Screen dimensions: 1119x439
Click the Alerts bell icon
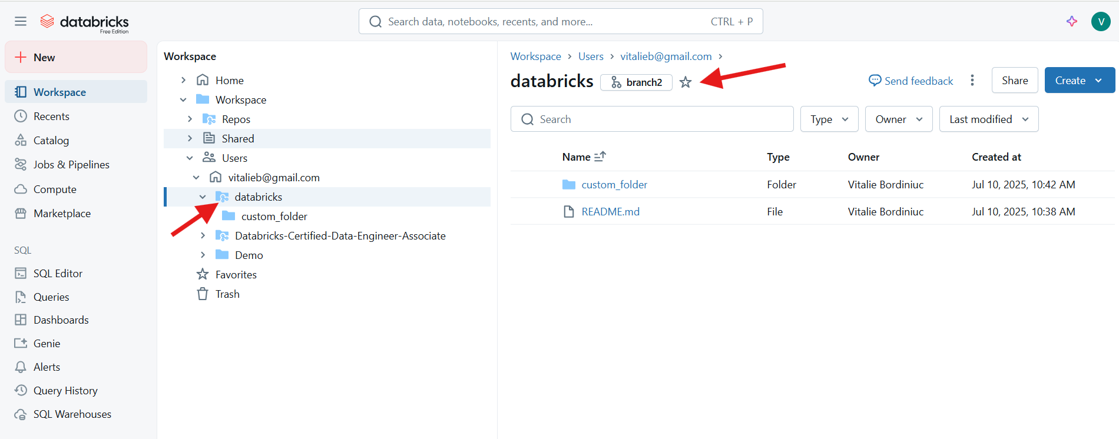point(21,367)
